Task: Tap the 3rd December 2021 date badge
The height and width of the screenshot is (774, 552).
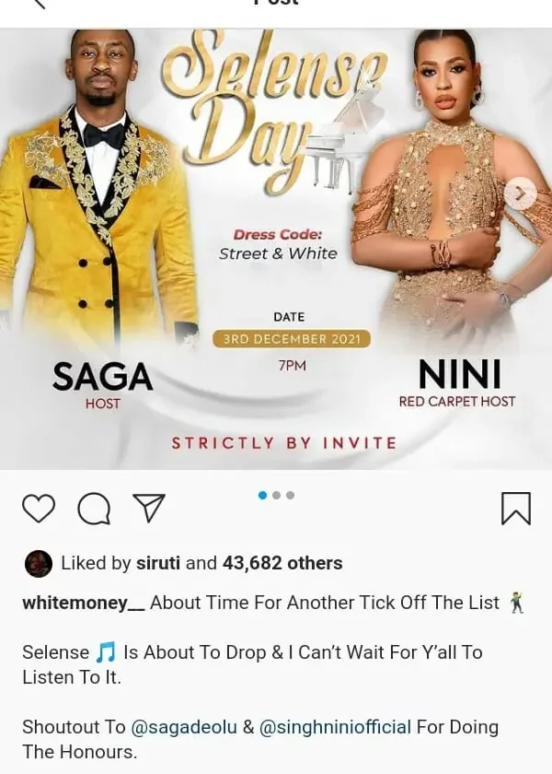Action: click(292, 339)
